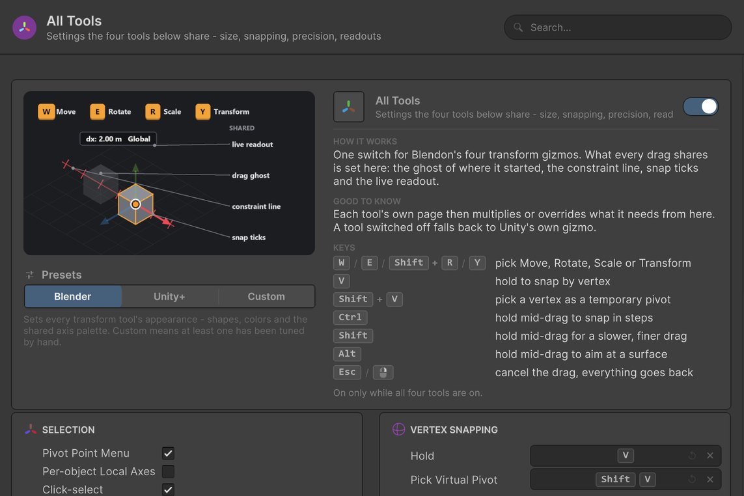Click the Ctrl keycap in Keys list
744x496 pixels.
tap(350, 318)
